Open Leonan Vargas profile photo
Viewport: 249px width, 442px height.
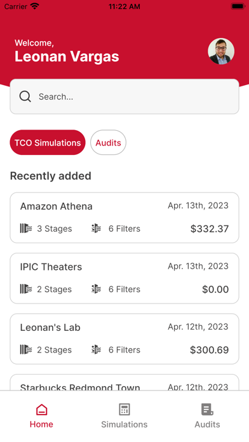(221, 51)
